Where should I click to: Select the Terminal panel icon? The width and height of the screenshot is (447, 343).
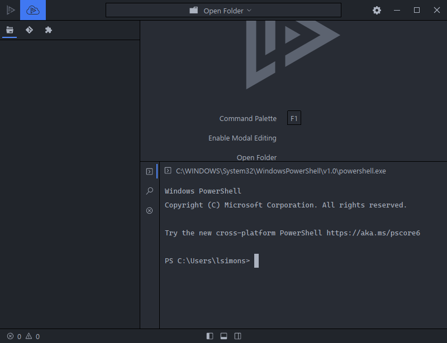[149, 171]
